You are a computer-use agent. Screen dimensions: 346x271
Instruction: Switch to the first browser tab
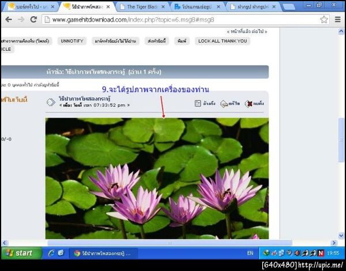click(x=31, y=7)
